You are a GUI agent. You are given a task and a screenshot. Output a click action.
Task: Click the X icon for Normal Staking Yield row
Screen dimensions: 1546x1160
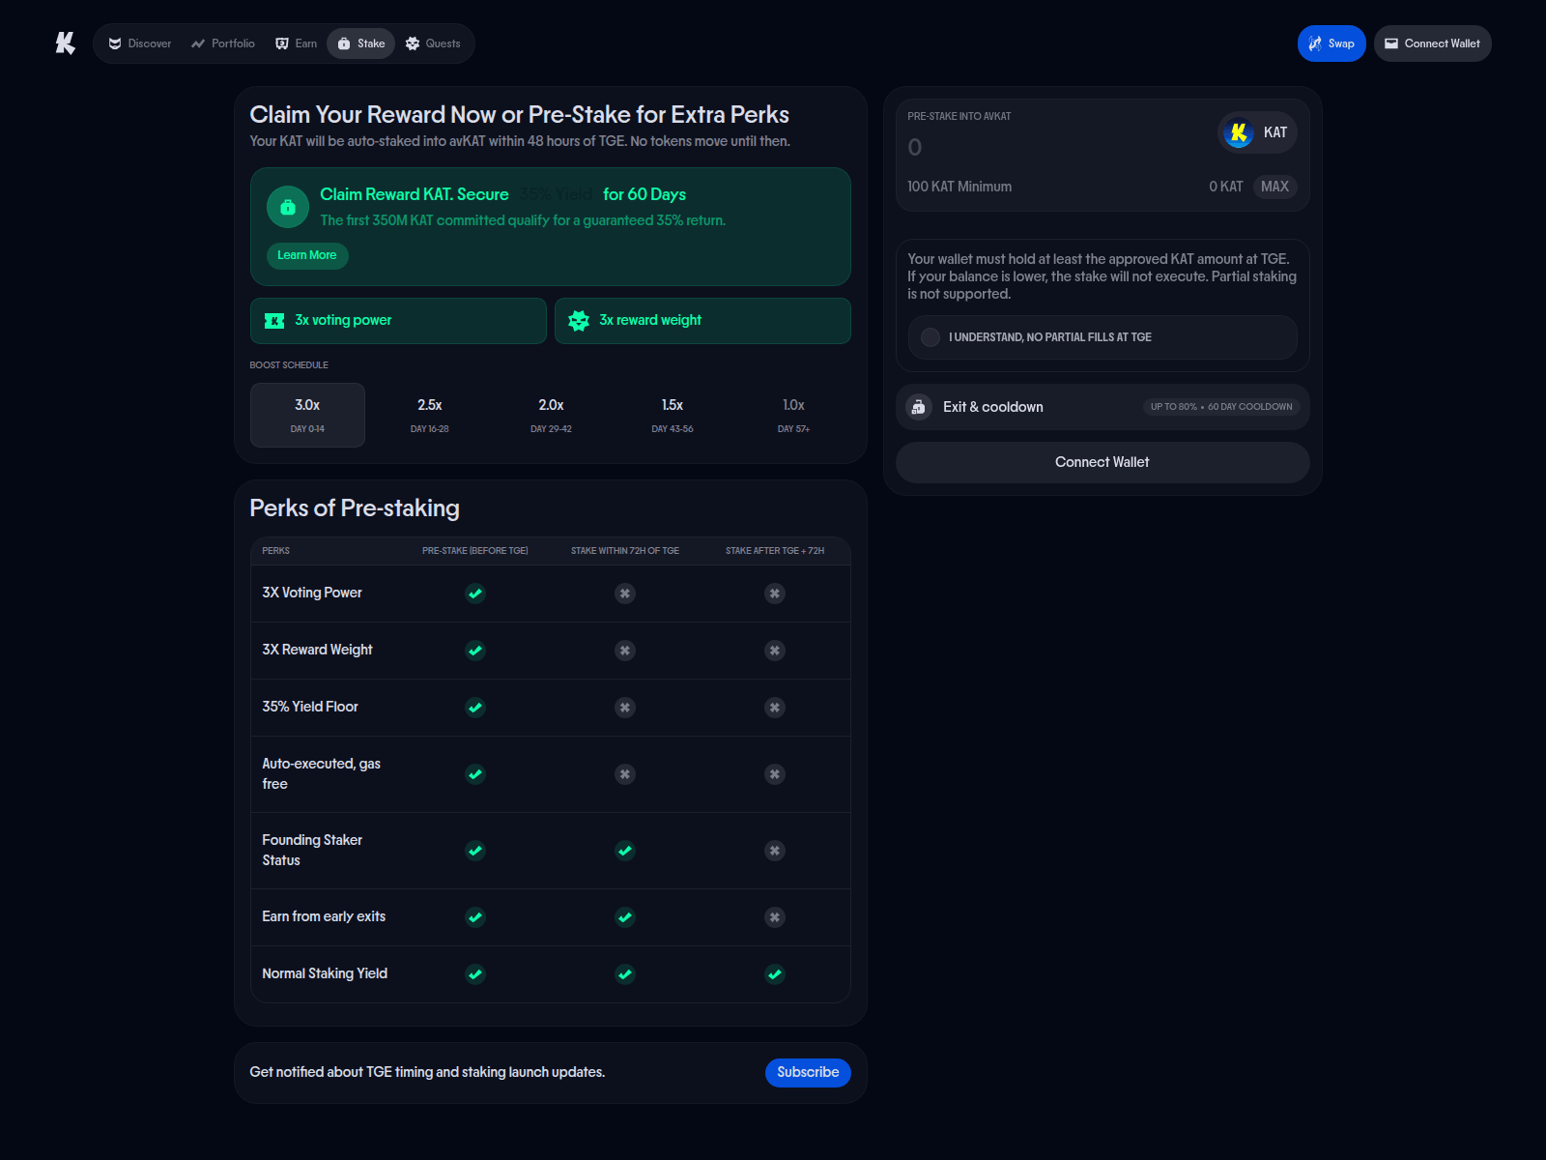click(774, 974)
